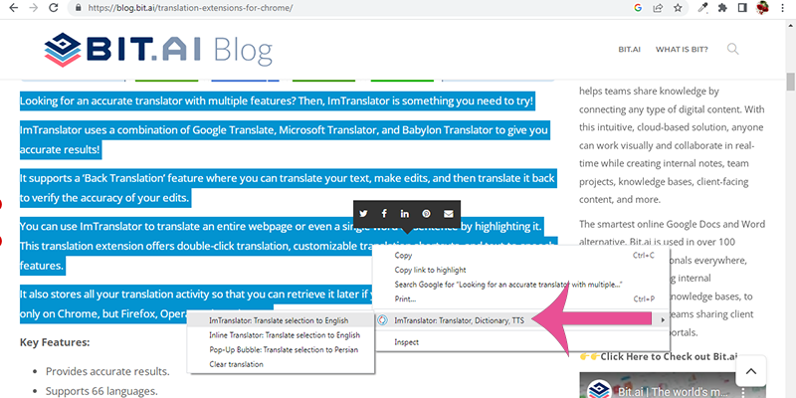
Task: Select Inline Translator: Translate selection to English
Action: click(285, 335)
